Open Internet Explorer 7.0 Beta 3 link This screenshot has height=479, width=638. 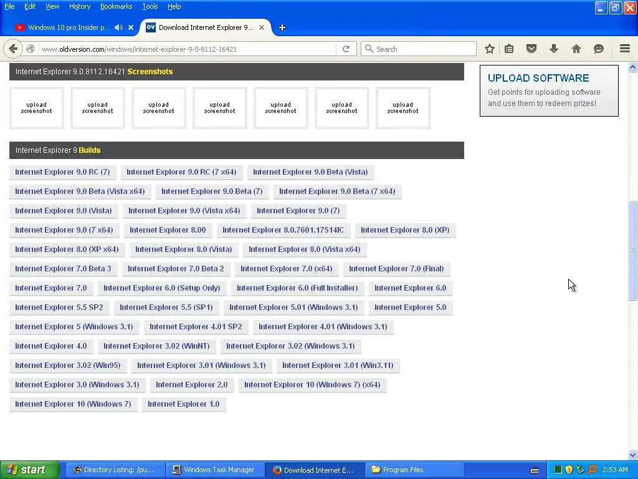pos(63,269)
